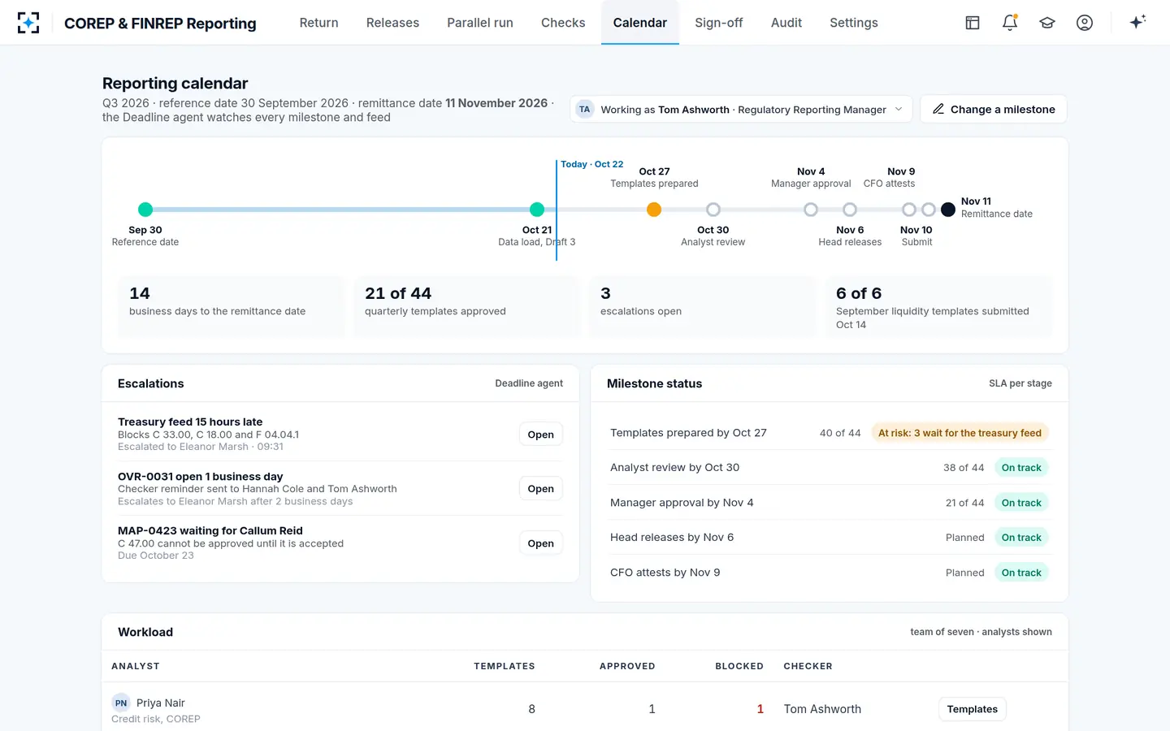Open the Sign-off tab
The image size is (1170, 731).
point(719,23)
